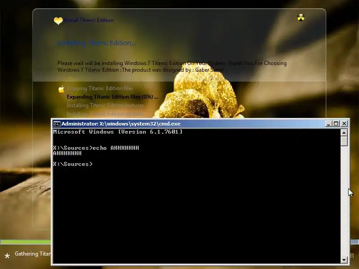Click 'Gathering Titan' status text at bottom
Screen dimensions: 359x269
coord(33,254)
